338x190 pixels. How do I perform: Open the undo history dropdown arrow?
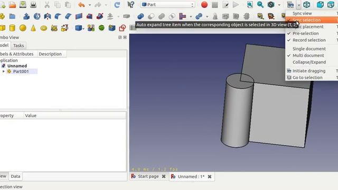(x=90, y=5)
